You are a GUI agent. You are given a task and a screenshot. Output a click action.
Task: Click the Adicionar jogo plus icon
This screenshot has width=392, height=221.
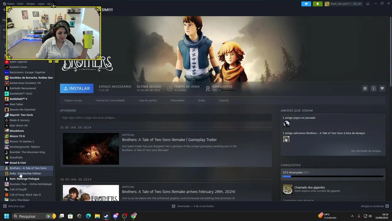tap(5, 206)
